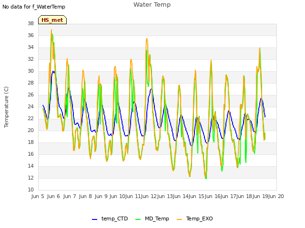Click the Jun 7 x-axis label

pyautogui.click(x=70, y=196)
